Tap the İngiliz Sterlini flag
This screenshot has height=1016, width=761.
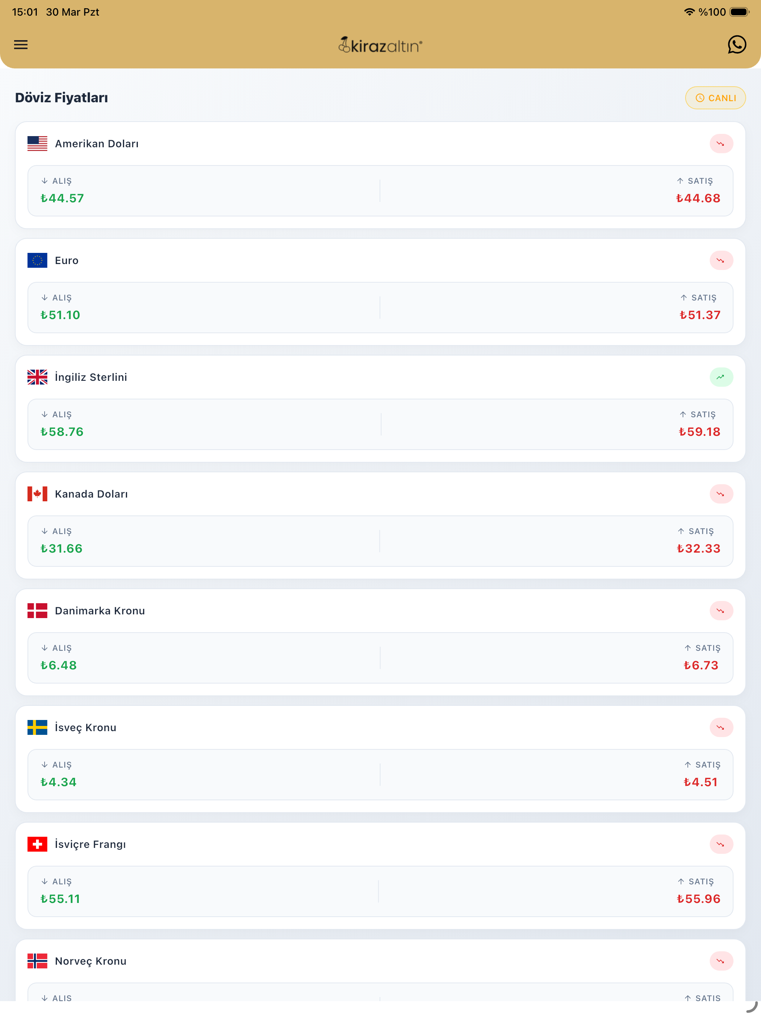tap(37, 377)
